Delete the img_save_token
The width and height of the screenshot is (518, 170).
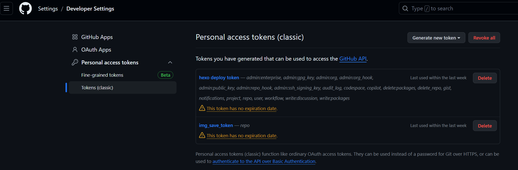[x=485, y=126]
